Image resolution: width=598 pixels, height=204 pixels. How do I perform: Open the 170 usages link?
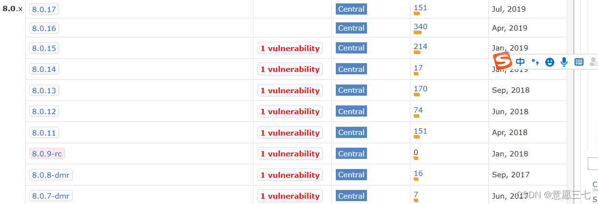(420, 88)
